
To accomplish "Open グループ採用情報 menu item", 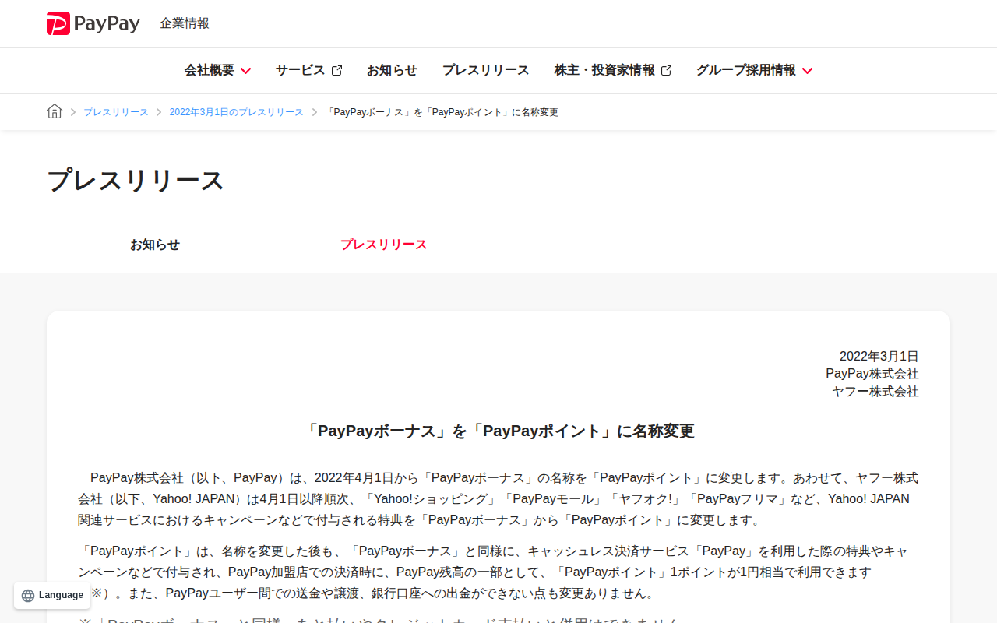I will coord(746,70).
